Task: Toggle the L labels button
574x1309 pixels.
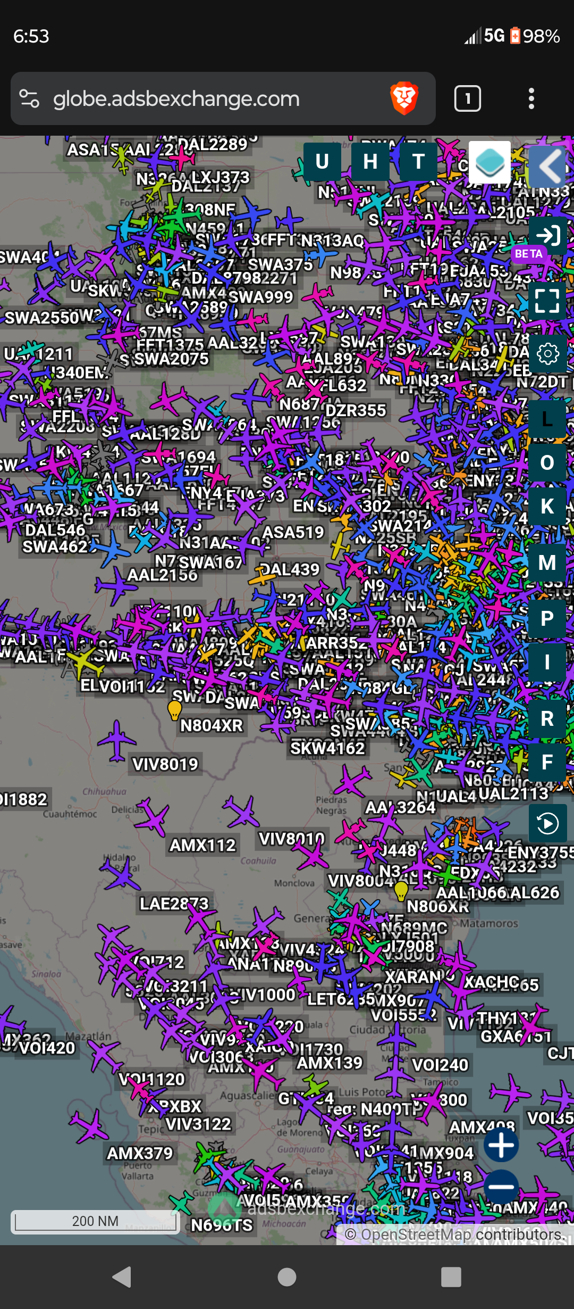Action: click(x=547, y=419)
